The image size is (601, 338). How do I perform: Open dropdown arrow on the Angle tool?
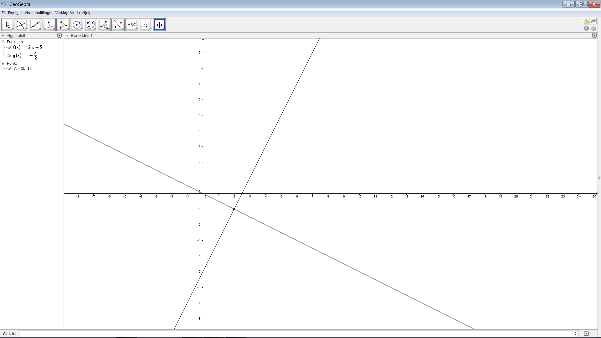click(x=109, y=30)
